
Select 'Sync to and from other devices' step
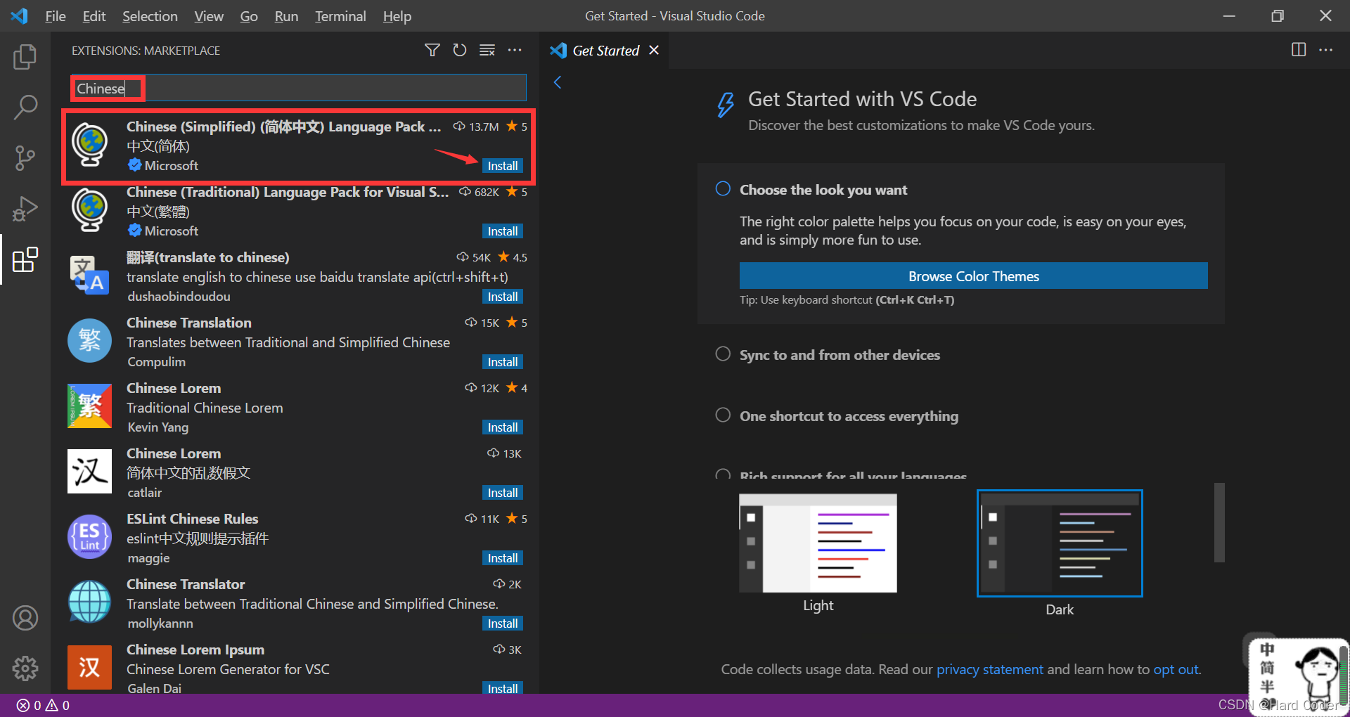pyautogui.click(x=840, y=355)
